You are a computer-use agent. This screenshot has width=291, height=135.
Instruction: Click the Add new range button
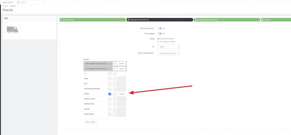[x=90, y=122]
